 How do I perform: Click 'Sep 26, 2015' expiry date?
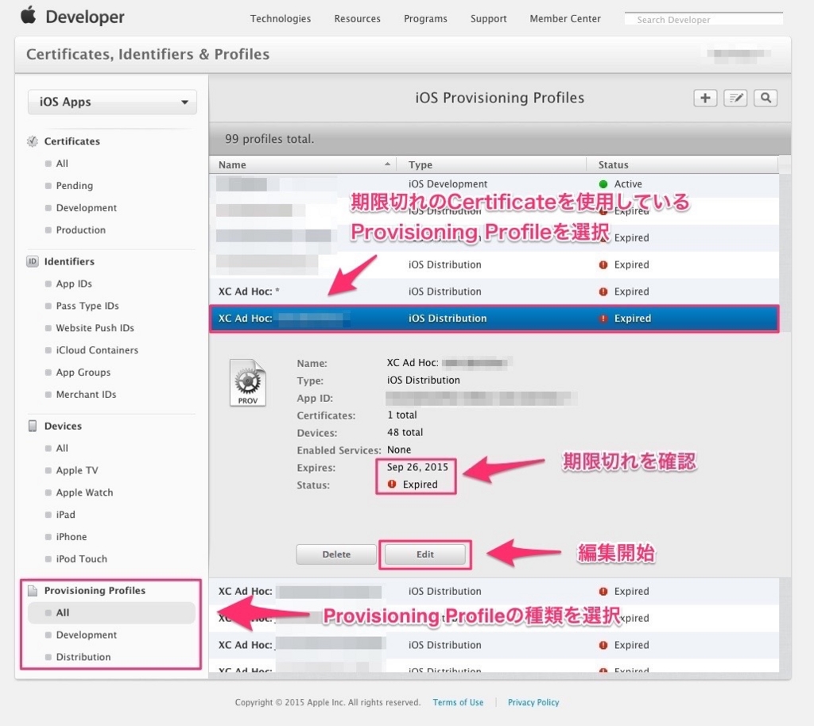[417, 467]
